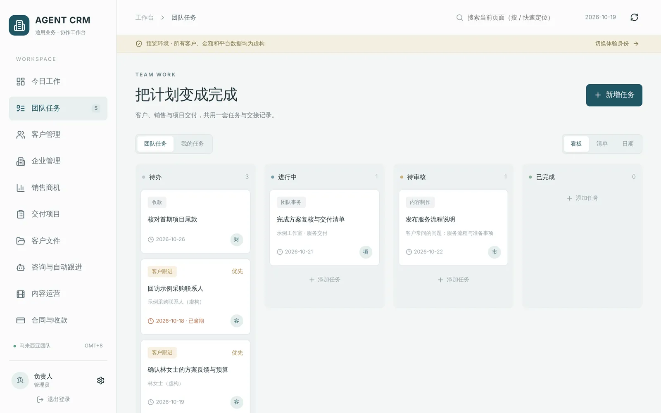Click 退出登录 to log out

click(54, 399)
